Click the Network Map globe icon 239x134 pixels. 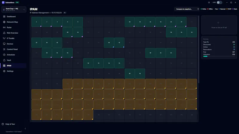4,22
